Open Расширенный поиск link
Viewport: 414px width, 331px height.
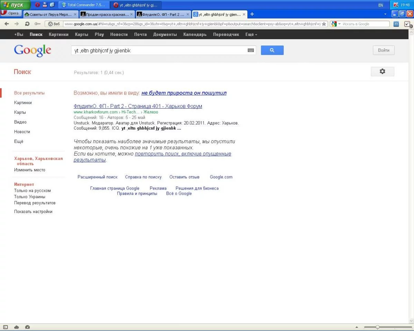pyautogui.click(x=98, y=177)
